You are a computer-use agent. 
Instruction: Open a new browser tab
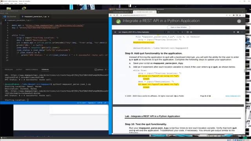[158, 12]
